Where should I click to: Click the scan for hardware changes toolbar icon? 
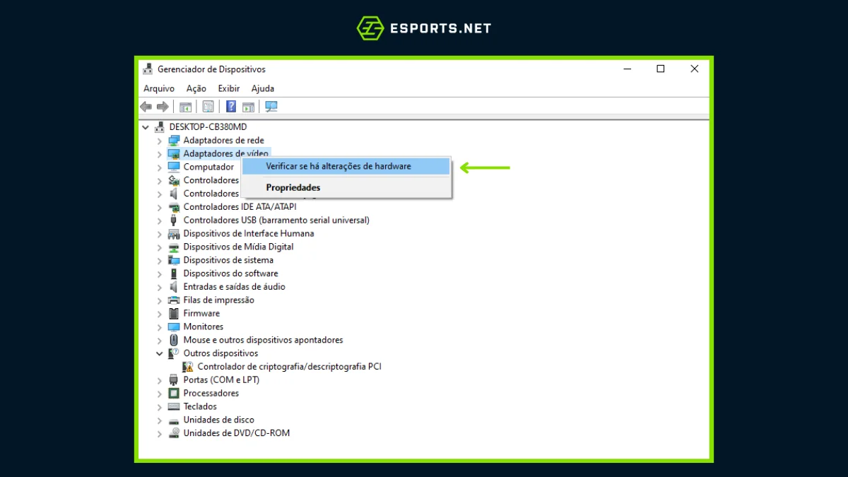(271, 107)
